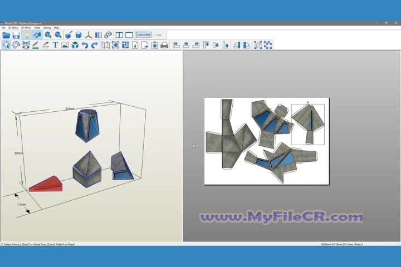
Task: Rotate selected part clockwise ninety degrees
Action: [247, 45]
